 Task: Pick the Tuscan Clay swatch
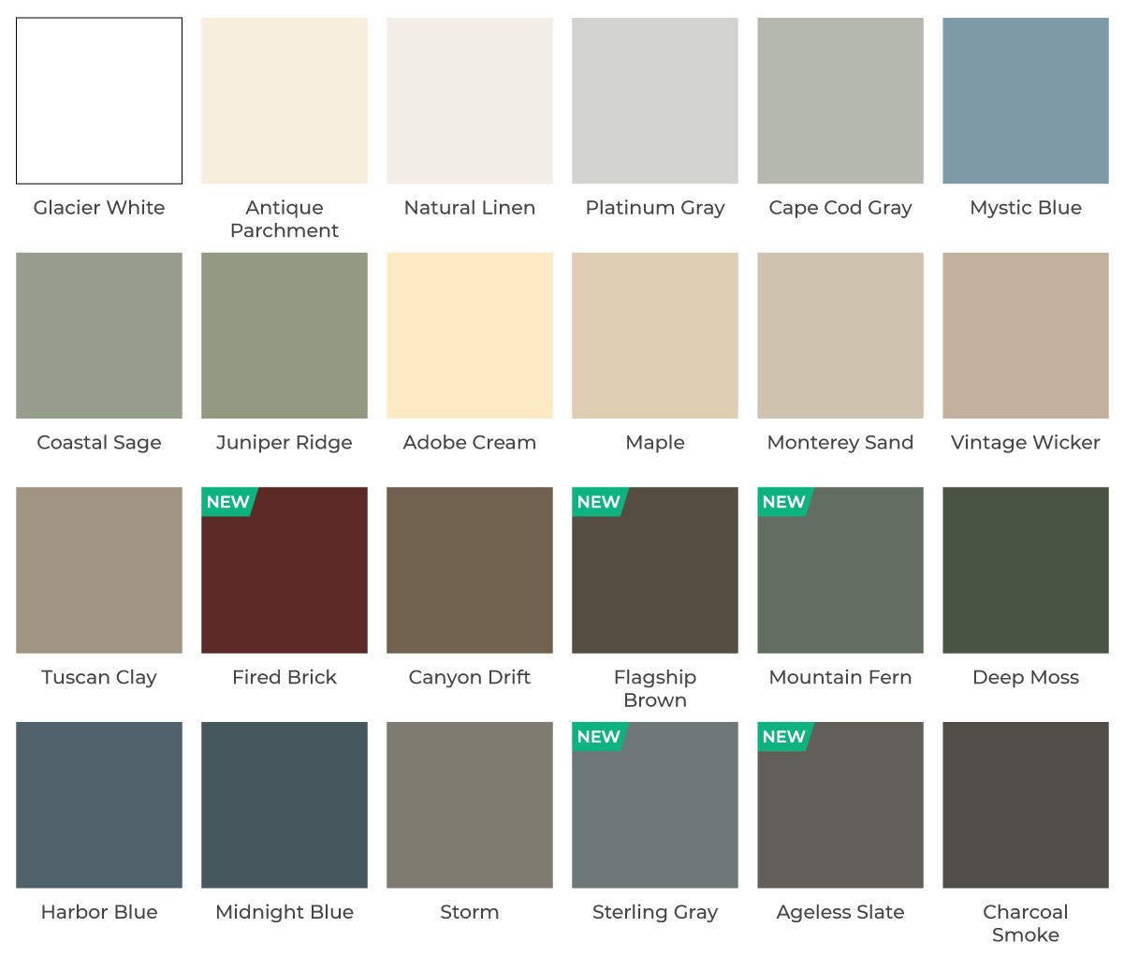click(x=98, y=569)
